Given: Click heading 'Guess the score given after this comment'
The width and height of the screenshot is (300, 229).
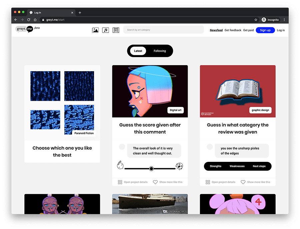Looking at the screenshot, I should coord(150,128).
